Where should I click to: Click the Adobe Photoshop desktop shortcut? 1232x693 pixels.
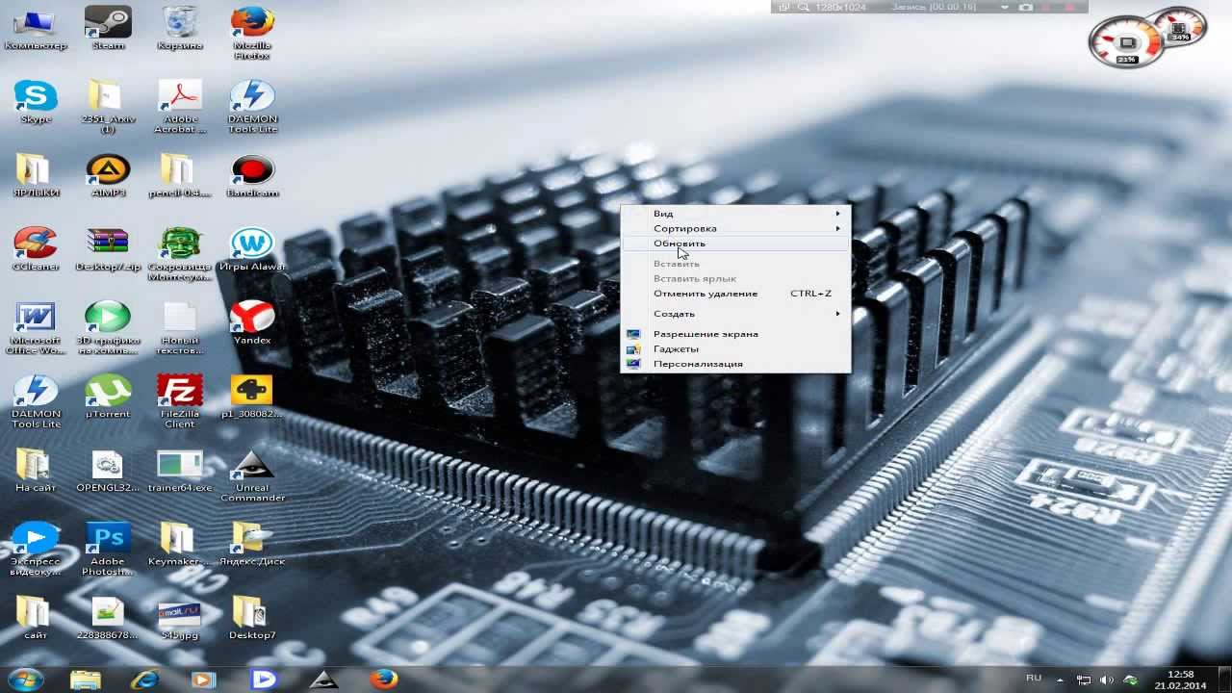click(108, 549)
